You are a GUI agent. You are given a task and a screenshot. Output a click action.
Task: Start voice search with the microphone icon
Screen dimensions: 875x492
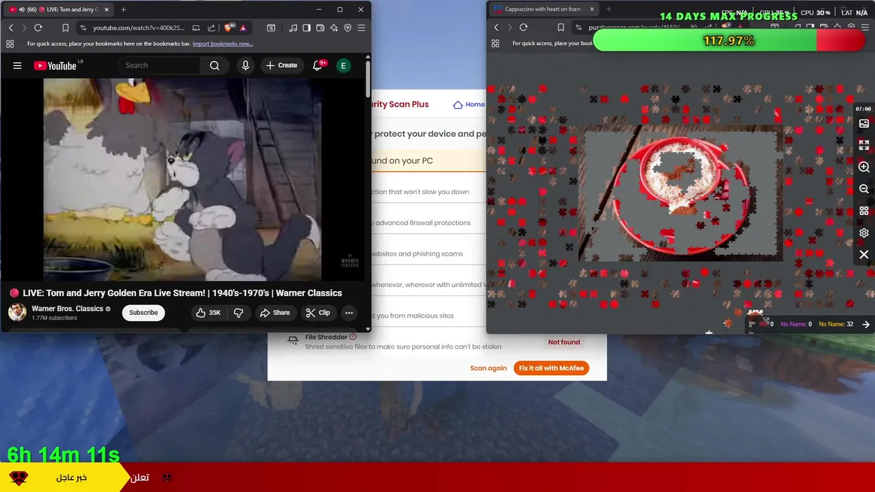point(245,66)
